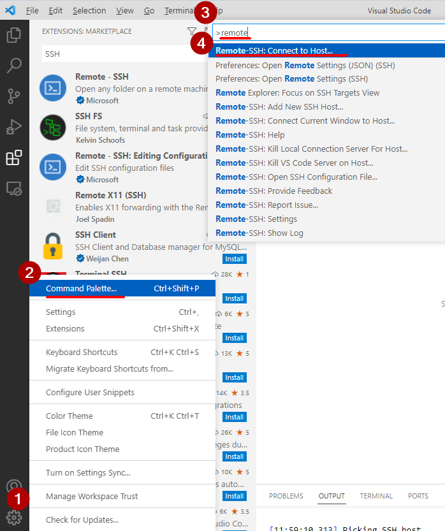
Task: Click Install button beside 26K downloads entry
Action: click(235, 456)
